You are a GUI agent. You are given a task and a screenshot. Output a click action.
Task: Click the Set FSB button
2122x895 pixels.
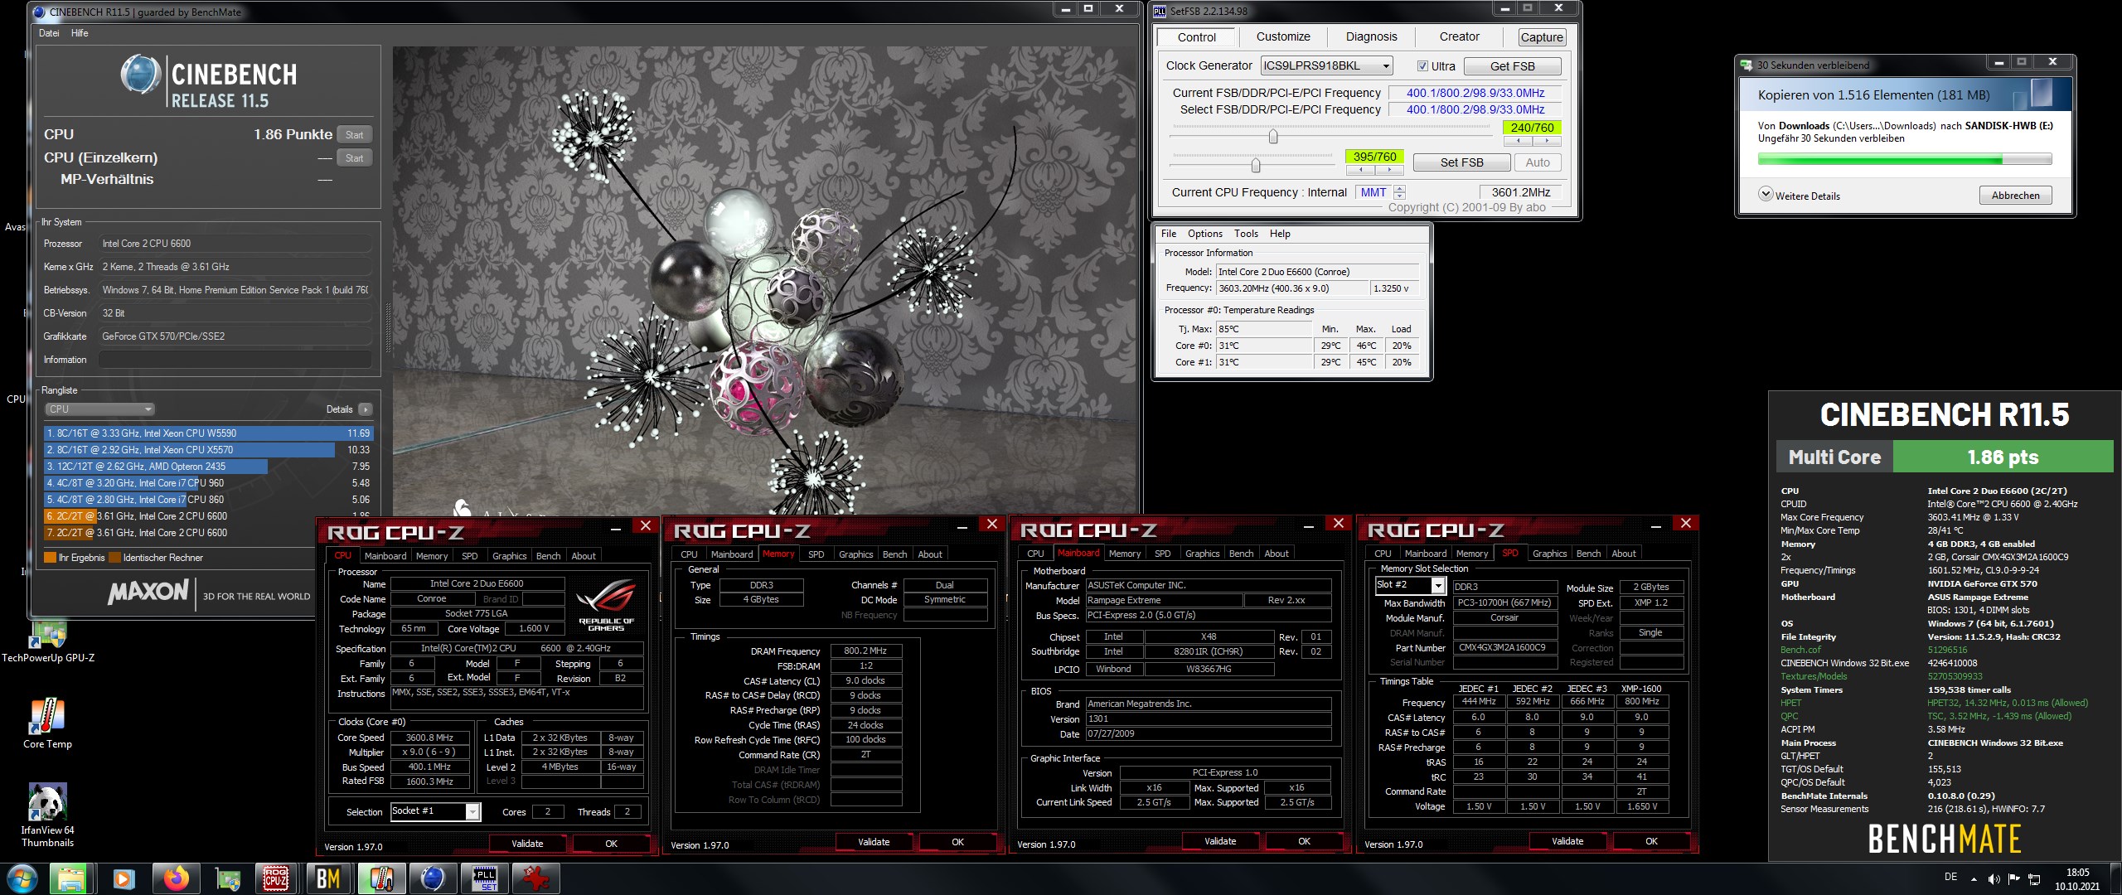pyautogui.click(x=1461, y=162)
